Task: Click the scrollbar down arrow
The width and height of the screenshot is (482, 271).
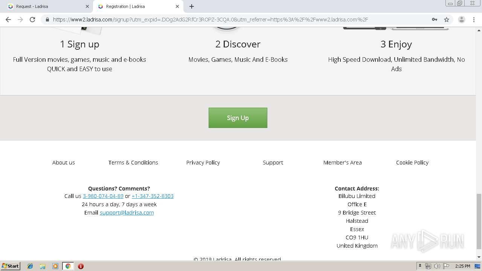Action: (x=479, y=257)
